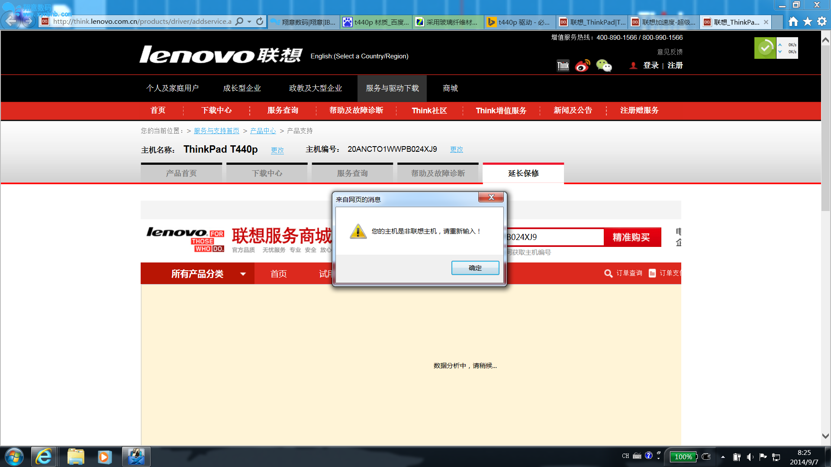Image resolution: width=831 pixels, height=467 pixels.
Task: Click the yellow warning triangle icon
Action: pos(358,231)
